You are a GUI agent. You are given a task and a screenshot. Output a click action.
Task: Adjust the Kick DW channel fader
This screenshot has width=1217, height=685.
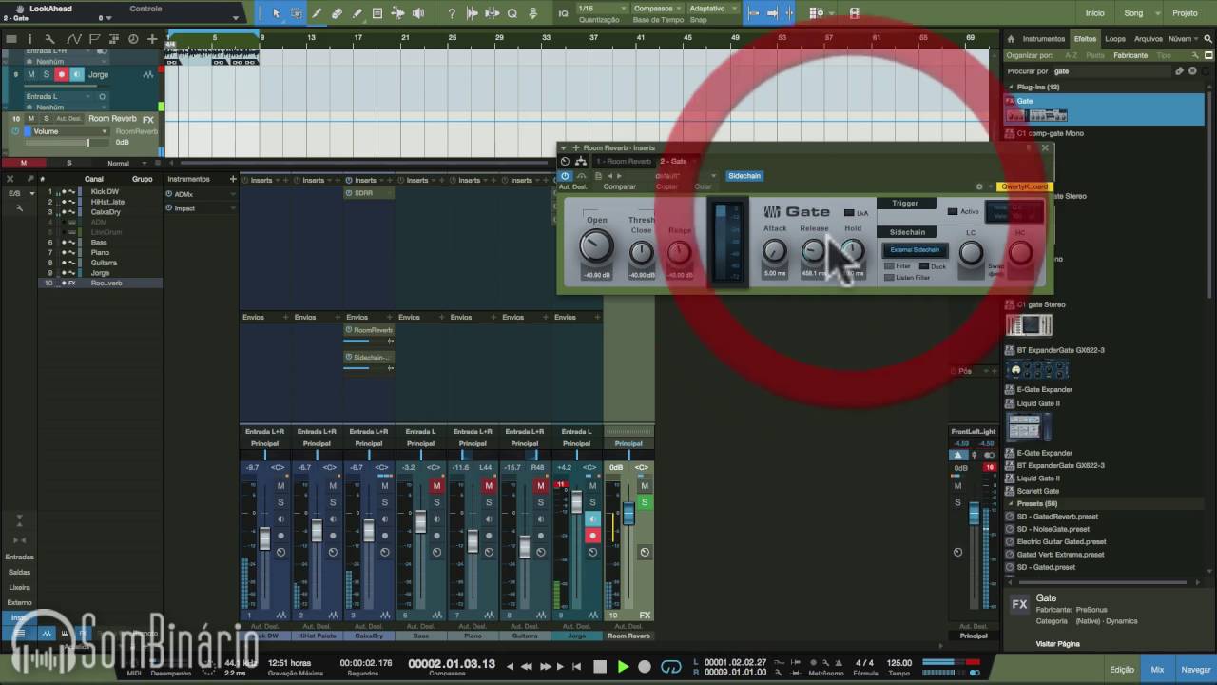(x=264, y=538)
